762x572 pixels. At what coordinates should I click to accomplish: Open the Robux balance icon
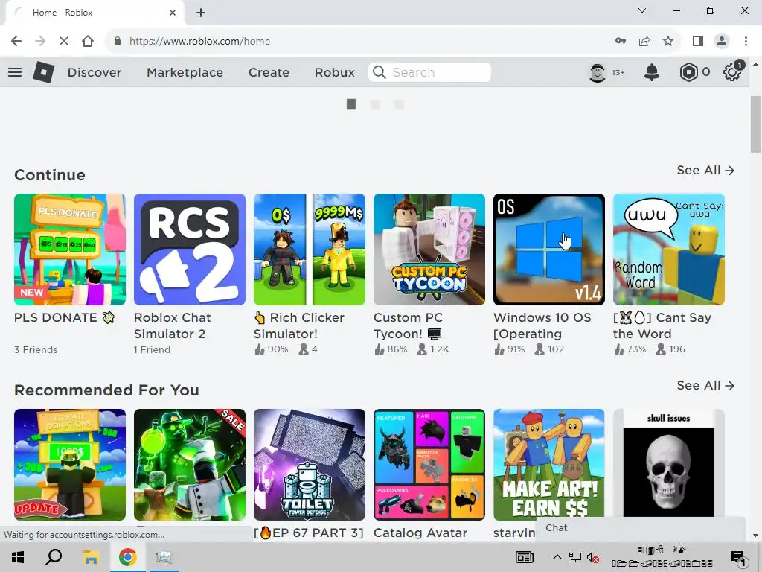[688, 72]
